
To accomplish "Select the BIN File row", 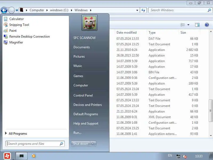I will pos(157,72).
